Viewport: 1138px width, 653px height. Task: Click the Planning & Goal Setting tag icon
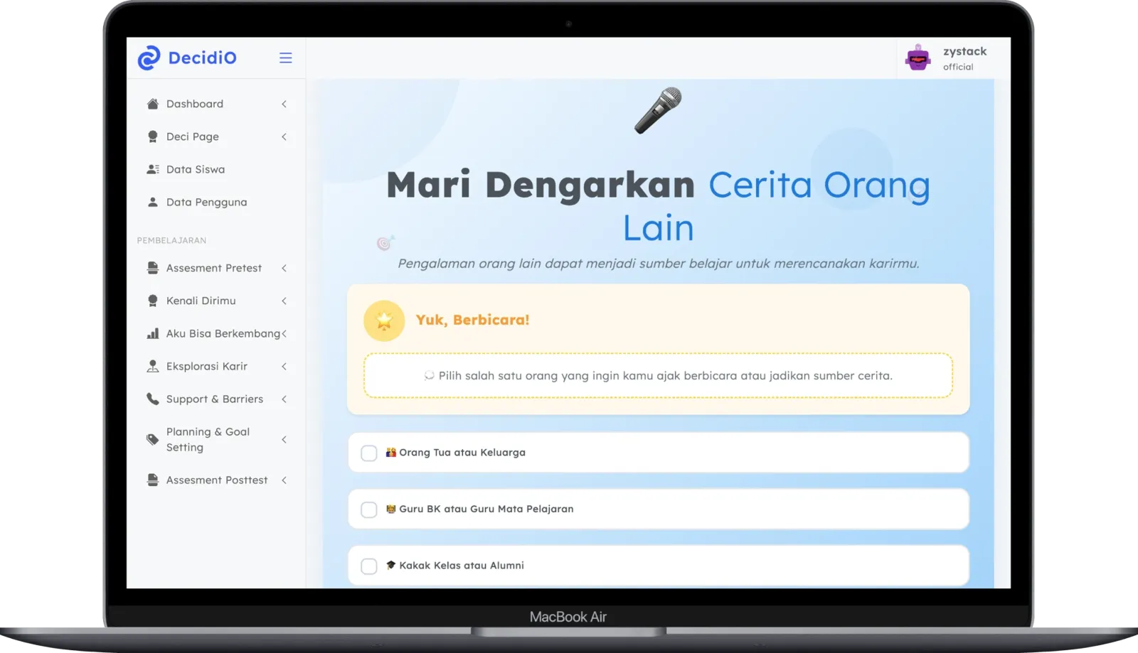click(x=152, y=439)
